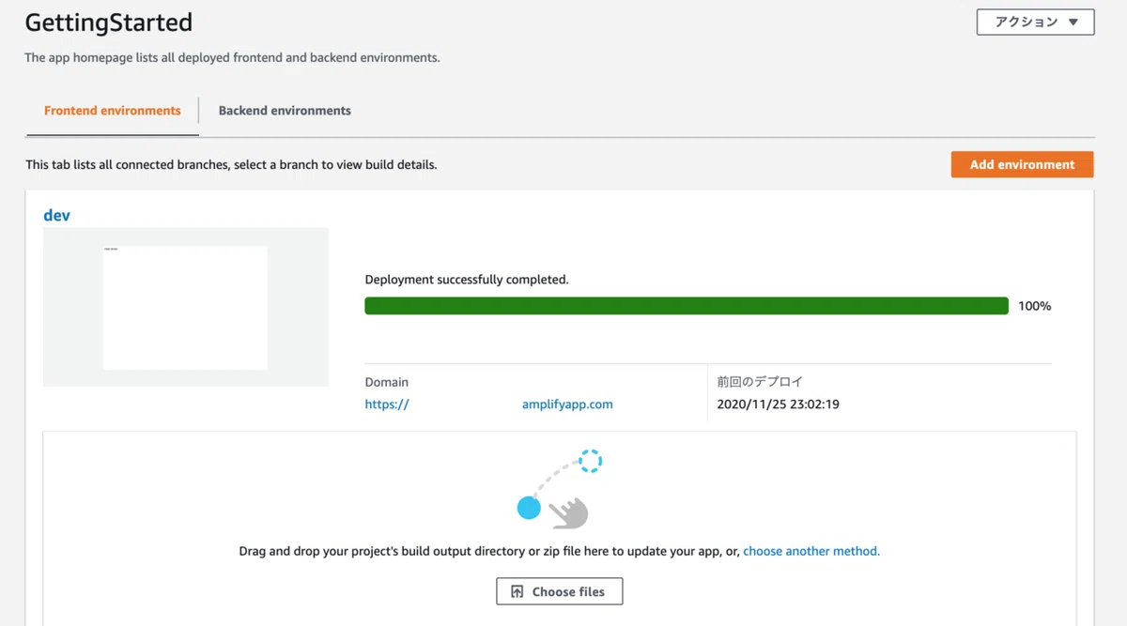Click the orange Add environment button

(x=1022, y=164)
